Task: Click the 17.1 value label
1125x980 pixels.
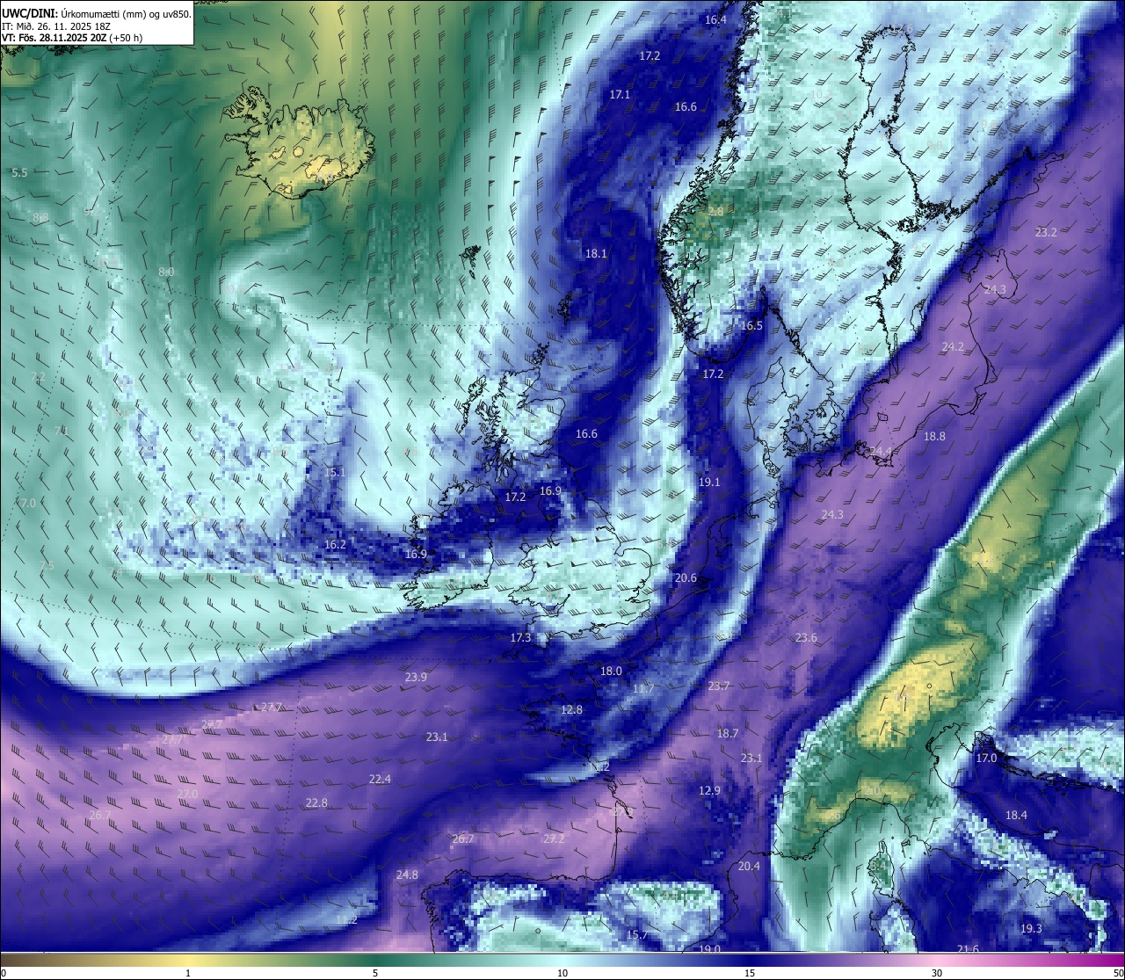Action: 620,94
